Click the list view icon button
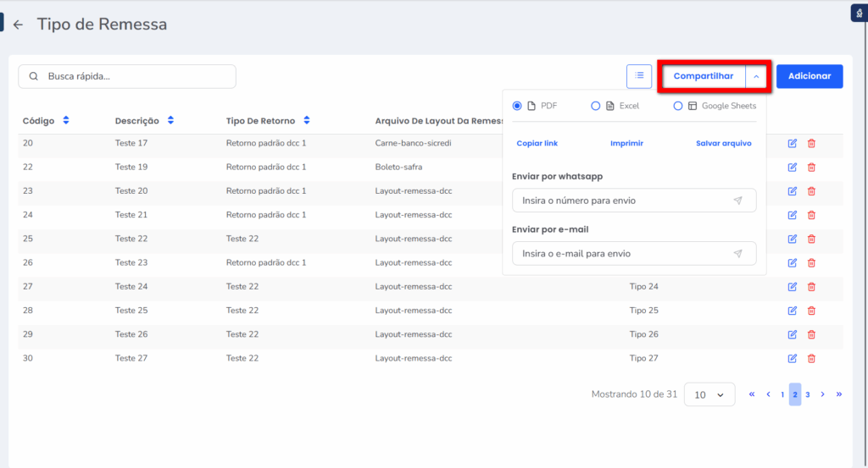 [639, 76]
